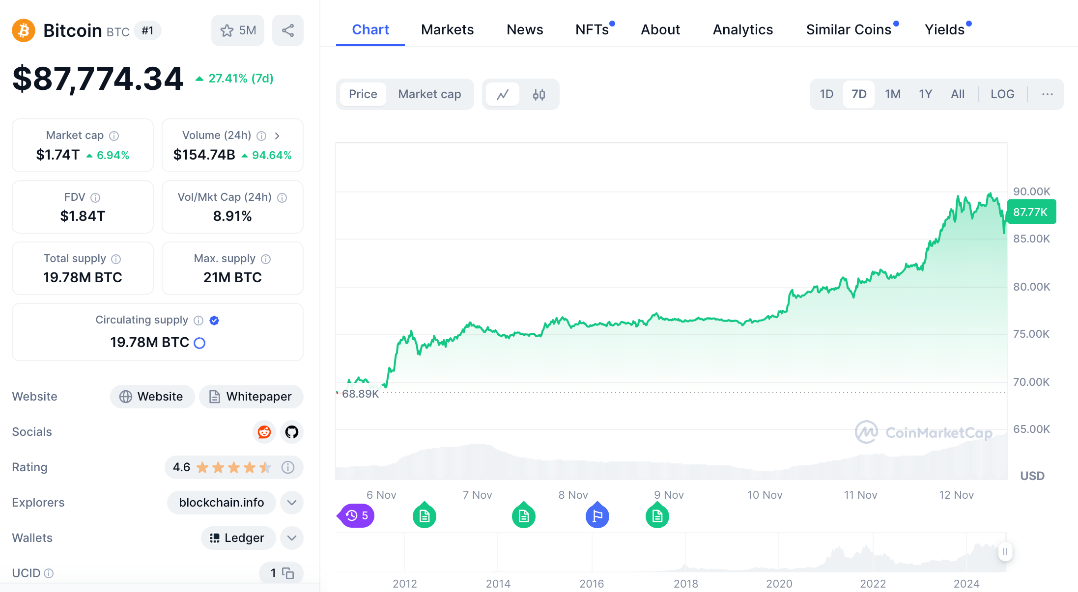Expand the blockchain.info explorers dropdown
Screen dimensions: 1078x592
[x=291, y=503]
